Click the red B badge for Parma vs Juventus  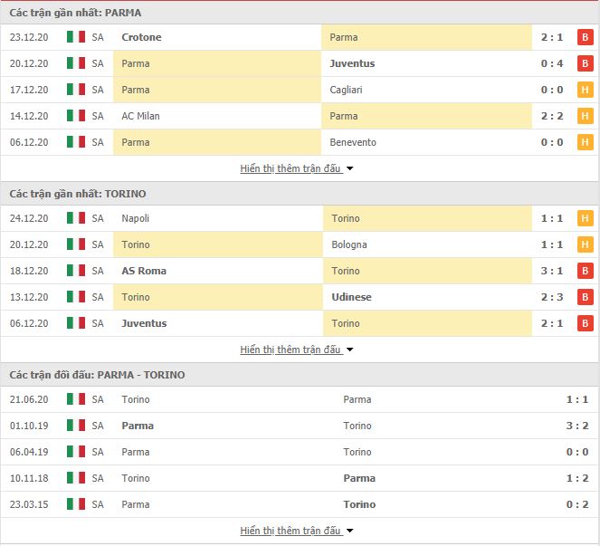pyautogui.click(x=586, y=63)
